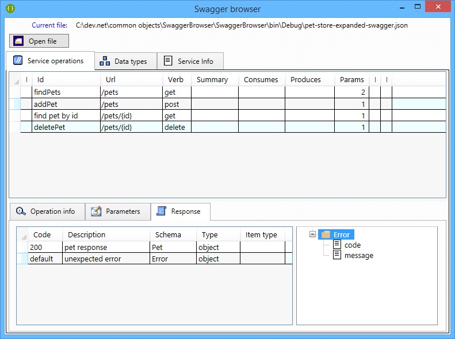This screenshot has width=455, height=339.
Task: Minimize the Swagger browser window
Action: click(x=402, y=7)
